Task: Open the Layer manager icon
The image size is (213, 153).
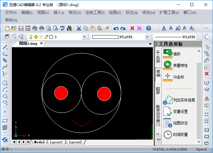Action: pyautogui.click(x=7, y=37)
